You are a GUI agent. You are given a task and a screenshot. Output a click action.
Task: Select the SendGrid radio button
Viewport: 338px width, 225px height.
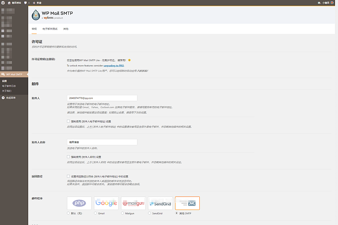click(149, 213)
